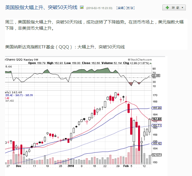Click the 删除 delete link
The image size is (192, 176).
tap(130, 8)
